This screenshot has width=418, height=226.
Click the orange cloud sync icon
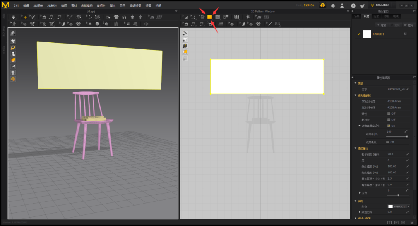322,5
